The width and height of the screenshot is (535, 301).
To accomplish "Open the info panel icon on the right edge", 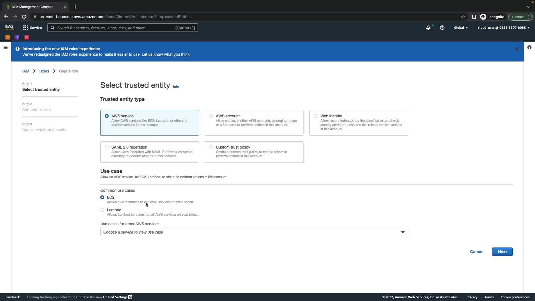I will tap(529, 48).
